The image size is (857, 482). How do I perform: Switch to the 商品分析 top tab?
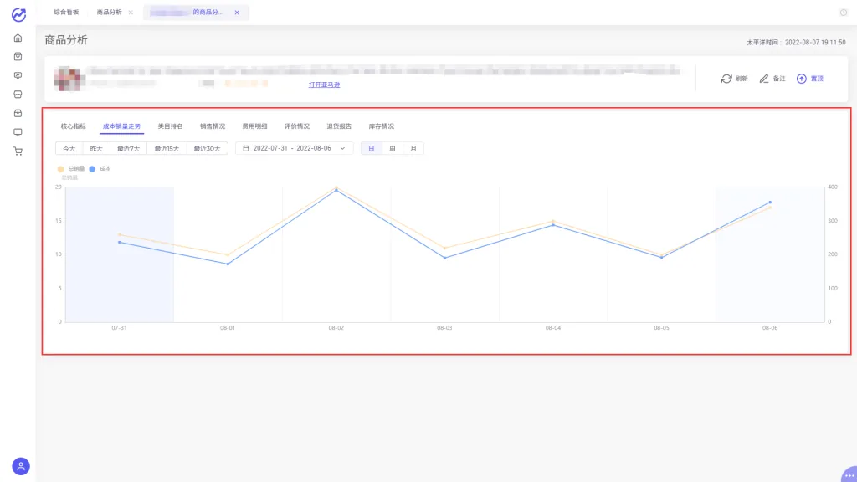coord(110,12)
